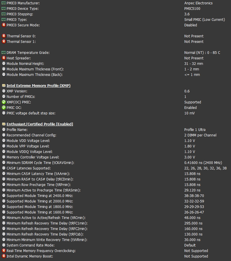
Task: Click the PMIC0 Manufacturer memory chip icon
Action: (x=3, y=3)
